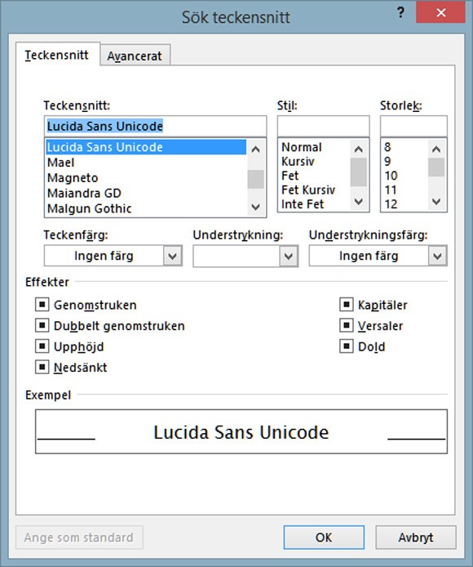Click the Stil input field
Viewport: 473px width, 567px height.
point(323,126)
